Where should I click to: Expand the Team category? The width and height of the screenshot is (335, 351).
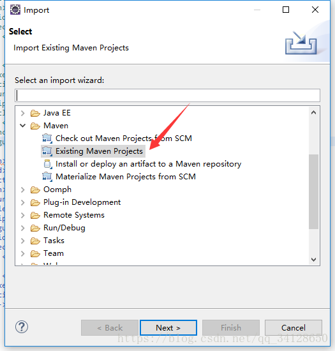pyautogui.click(x=22, y=253)
